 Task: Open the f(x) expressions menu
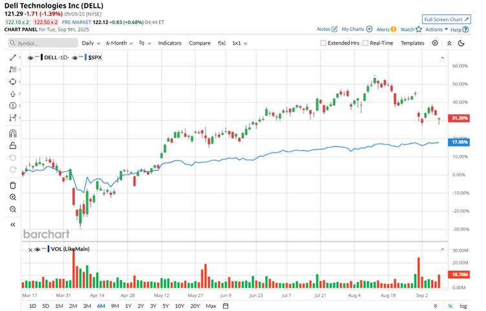(222, 43)
